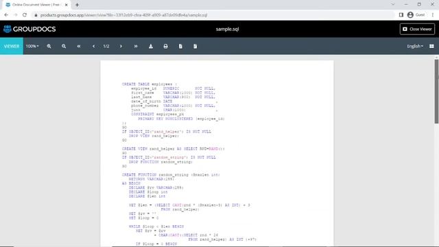Click the CREATE VIEW rand_helper line
Screen dimensions: 439x247
pyautogui.click(x=174, y=149)
